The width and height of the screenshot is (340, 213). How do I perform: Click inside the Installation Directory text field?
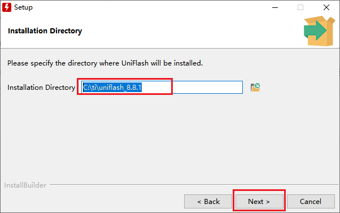coord(162,88)
